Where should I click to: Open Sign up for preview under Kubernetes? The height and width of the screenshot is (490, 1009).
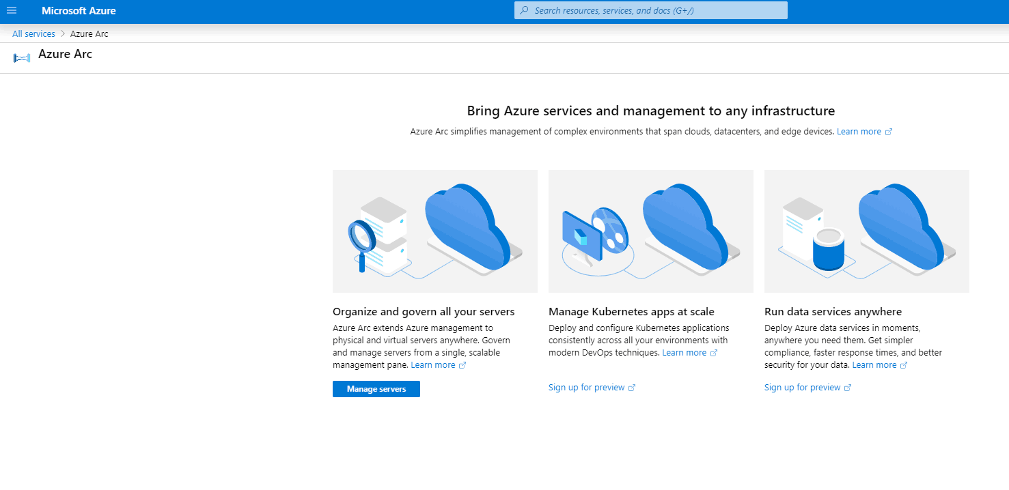coord(586,388)
